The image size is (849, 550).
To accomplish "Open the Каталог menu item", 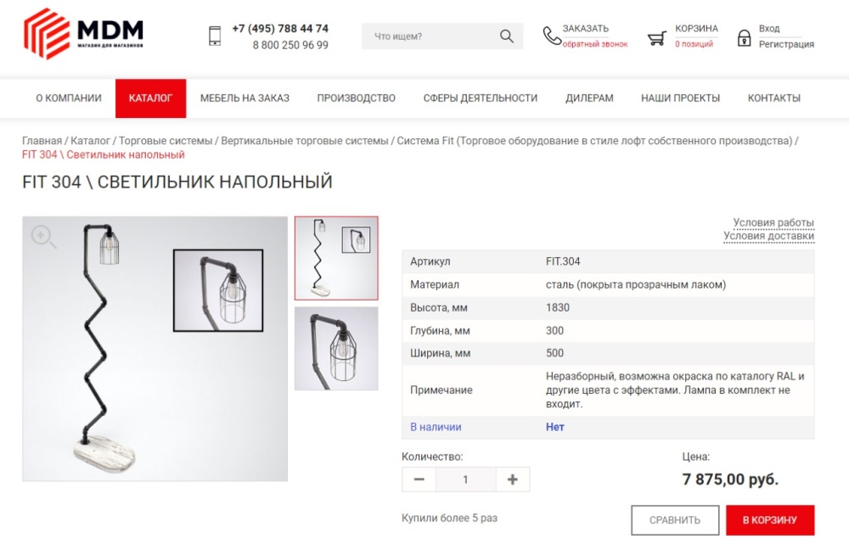I will (150, 98).
